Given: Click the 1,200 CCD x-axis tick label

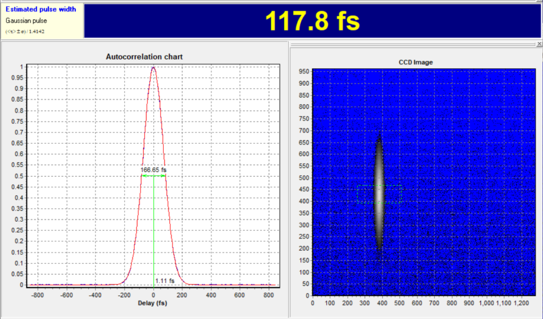Looking at the screenshot, I should pyautogui.click(x=522, y=303).
